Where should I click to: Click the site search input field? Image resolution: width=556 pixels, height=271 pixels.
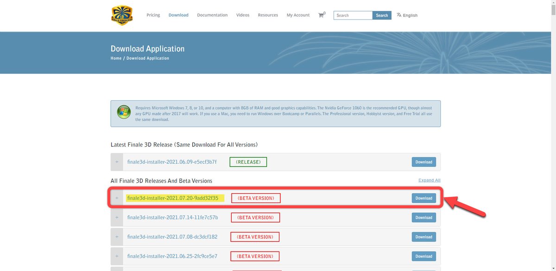pyautogui.click(x=353, y=15)
